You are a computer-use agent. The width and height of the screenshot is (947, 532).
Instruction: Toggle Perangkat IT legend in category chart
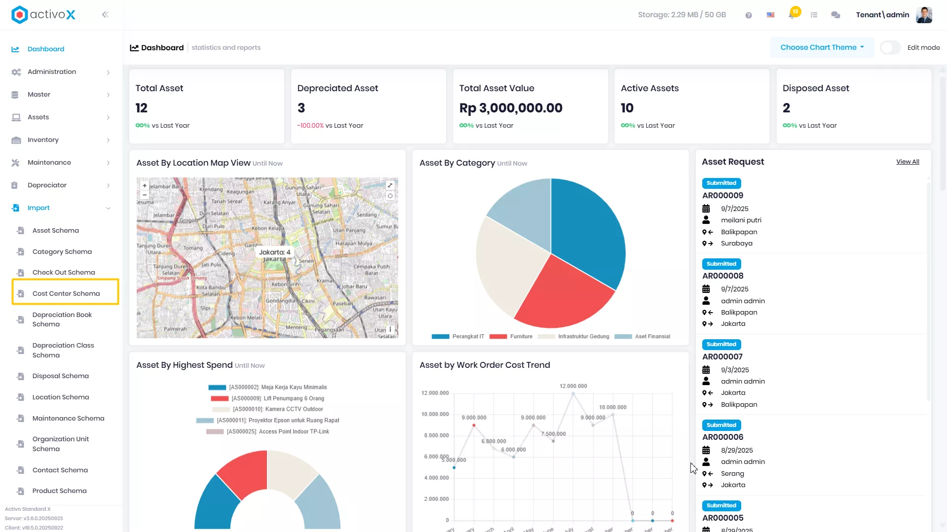pos(457,337)
